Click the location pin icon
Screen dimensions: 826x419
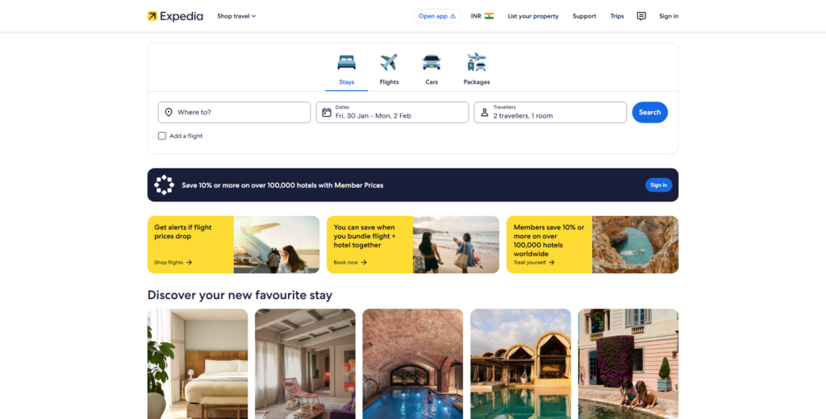(x=169, y=112)
